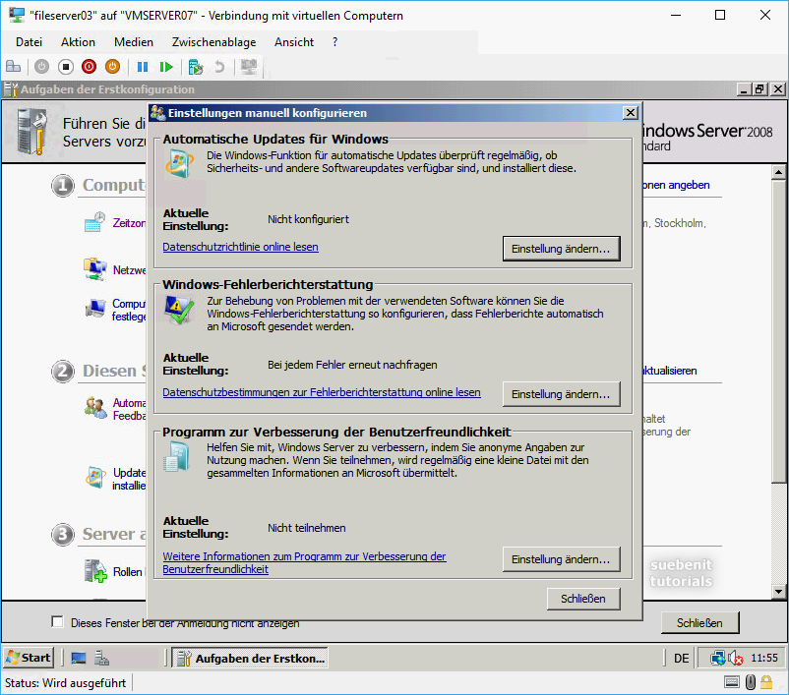Image resolution: width=789 pixels, height=695 pixels.
Task: Click Schließen in the Erstkonfiguration window
Action: tap(699, 622)
